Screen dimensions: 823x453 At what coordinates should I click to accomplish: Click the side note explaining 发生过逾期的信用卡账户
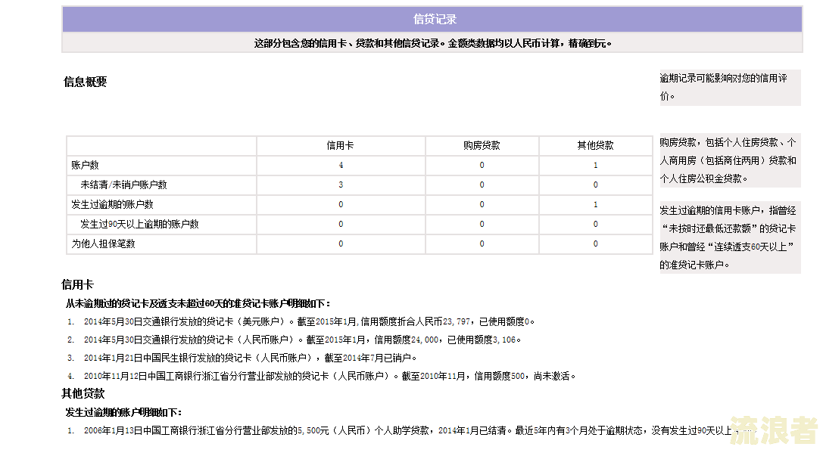tap(730, 237)
